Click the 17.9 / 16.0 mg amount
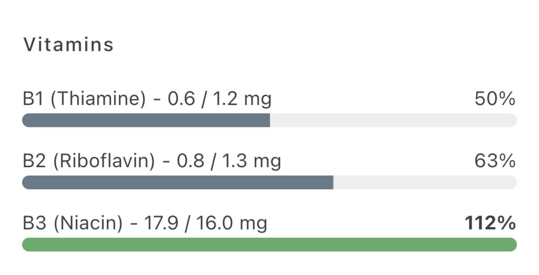This screenshot has height=275, width=539. pyautogui.click(x=206, y=223)
